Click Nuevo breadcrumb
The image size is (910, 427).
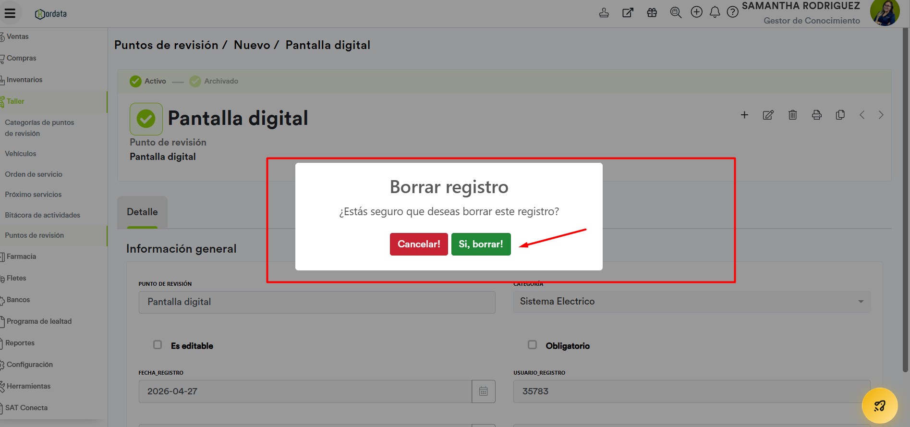252,45
